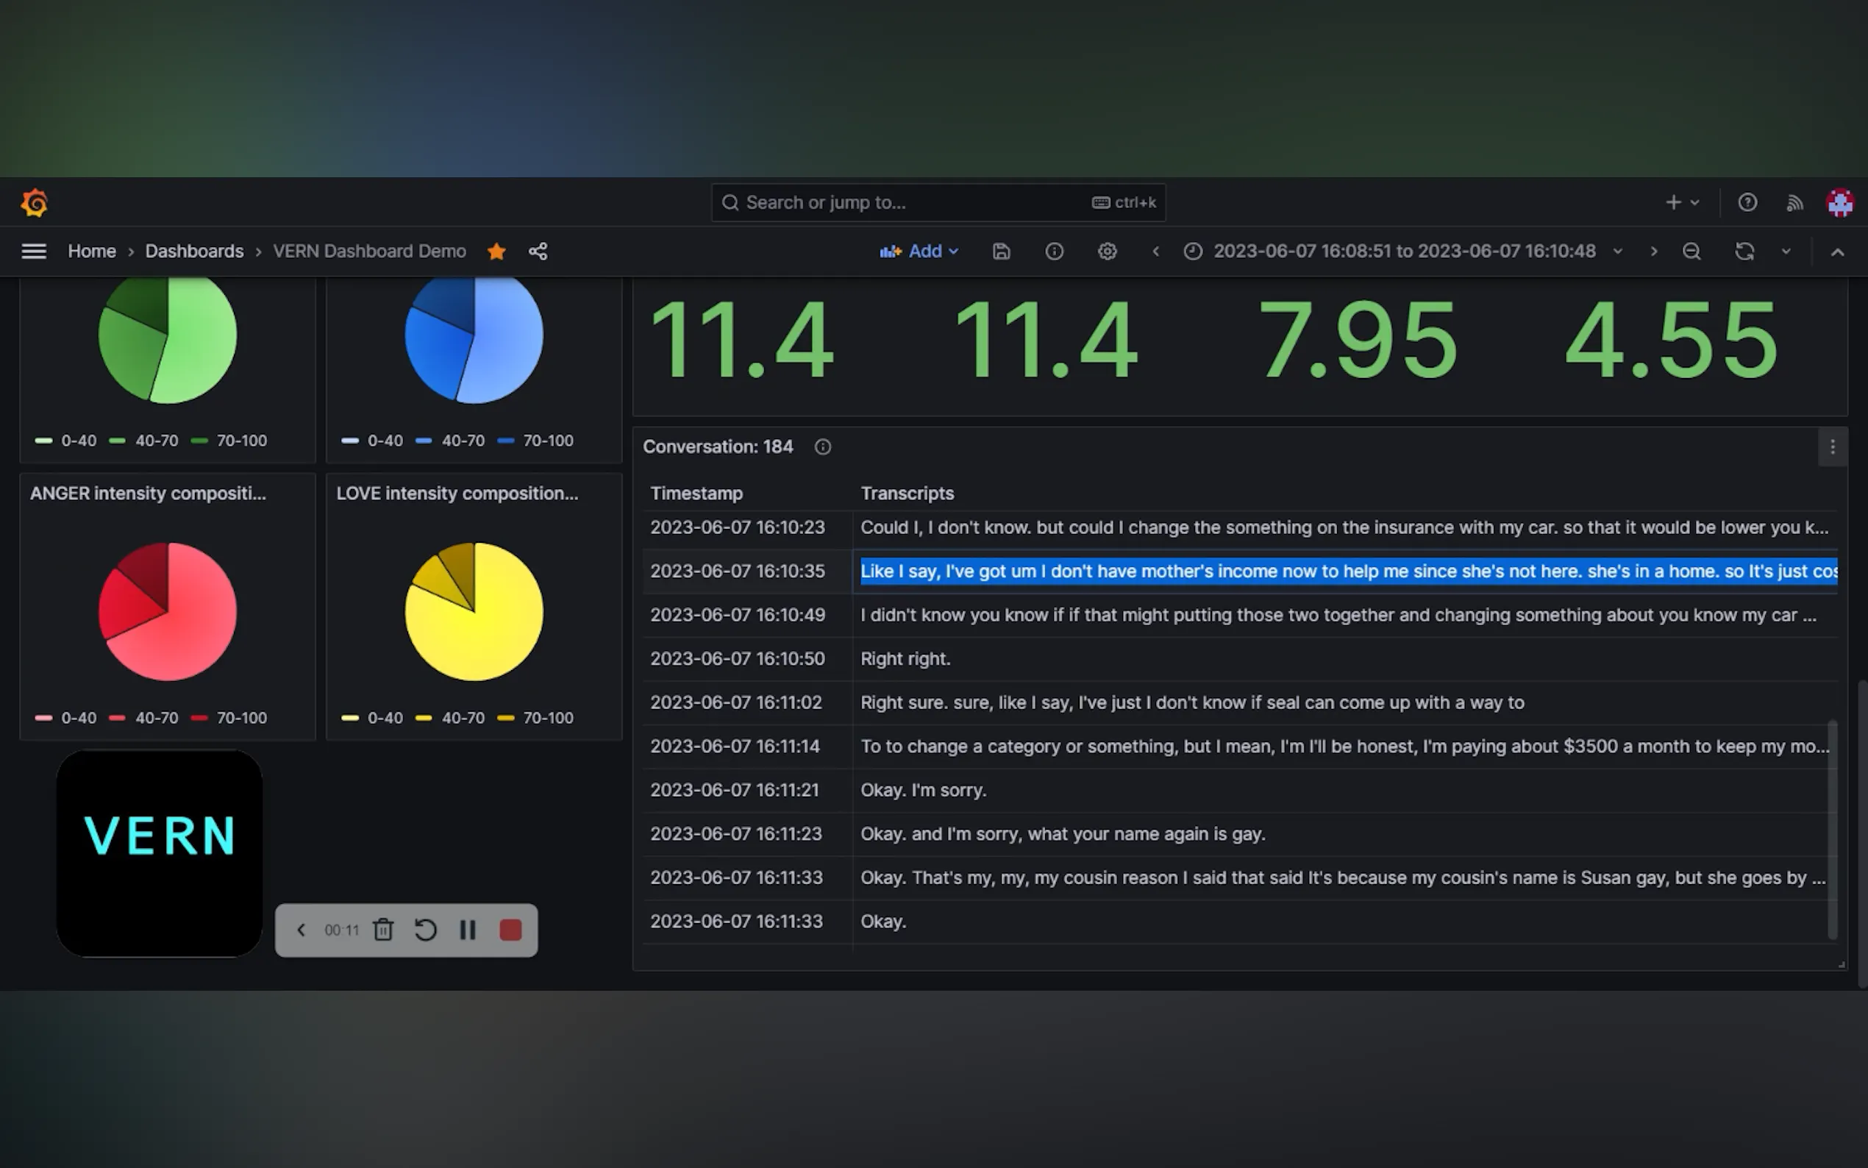Open dashboard insights info icon
The height and width of the screenshot is (1168, 1868).
pyautogui.click(x=1054, y=251)
